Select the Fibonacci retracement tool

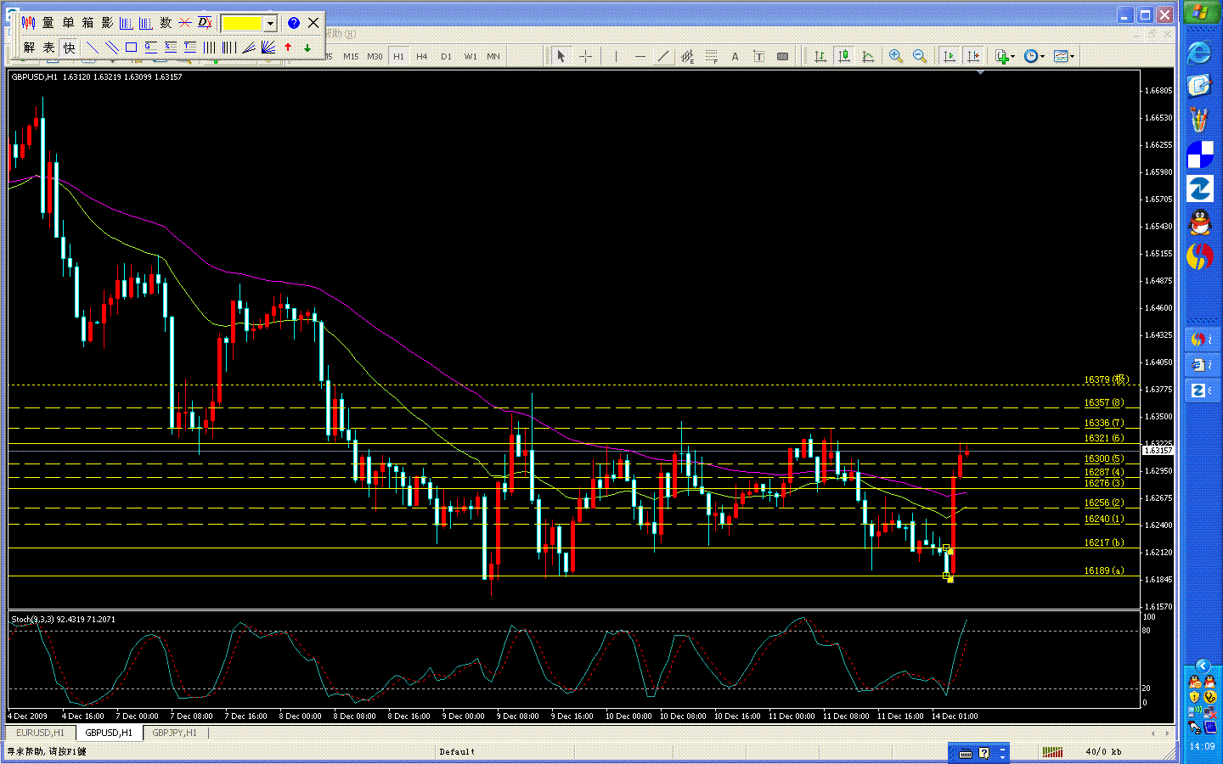pyautogui.click(x=711, y=56)
